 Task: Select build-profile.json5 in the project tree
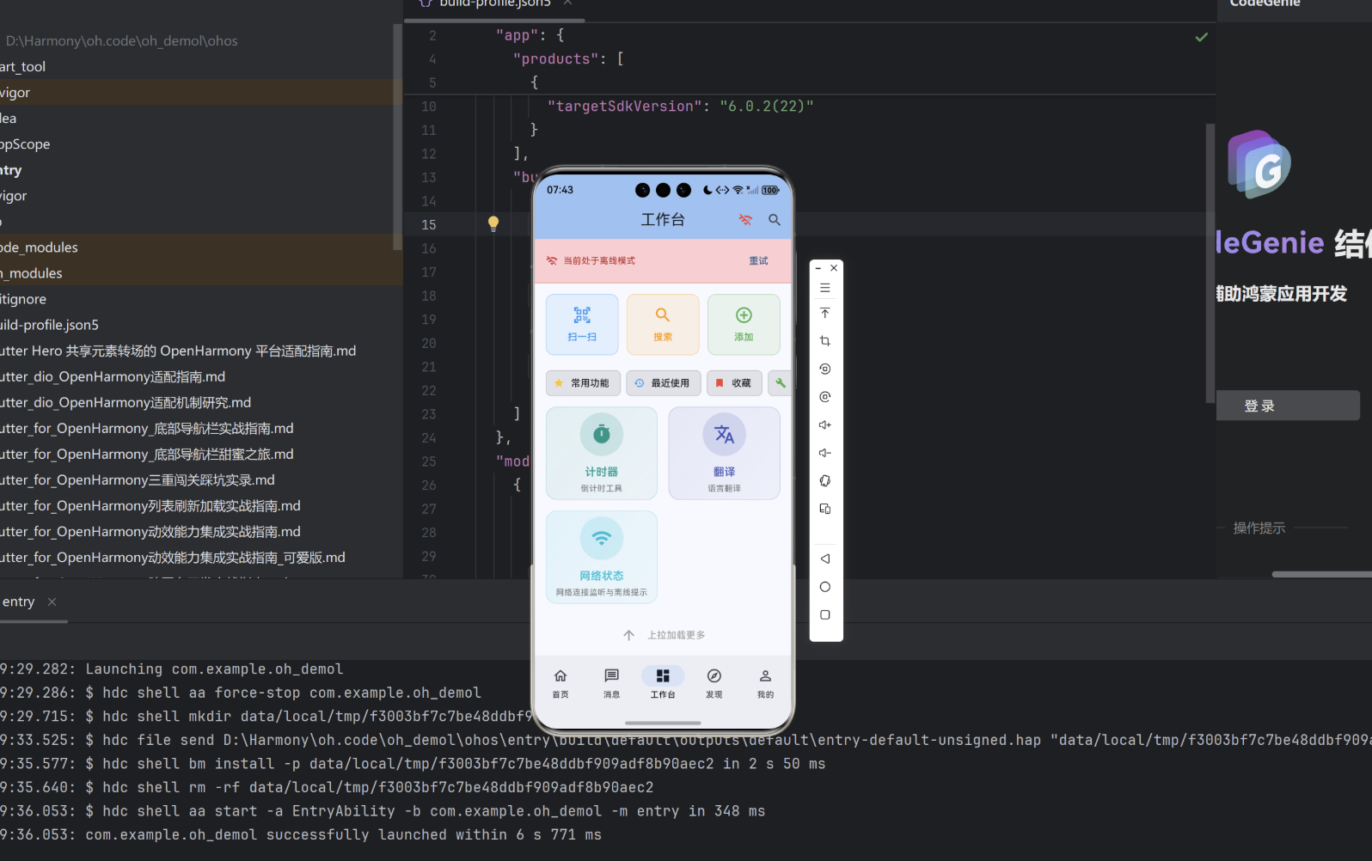coord(50,325)
